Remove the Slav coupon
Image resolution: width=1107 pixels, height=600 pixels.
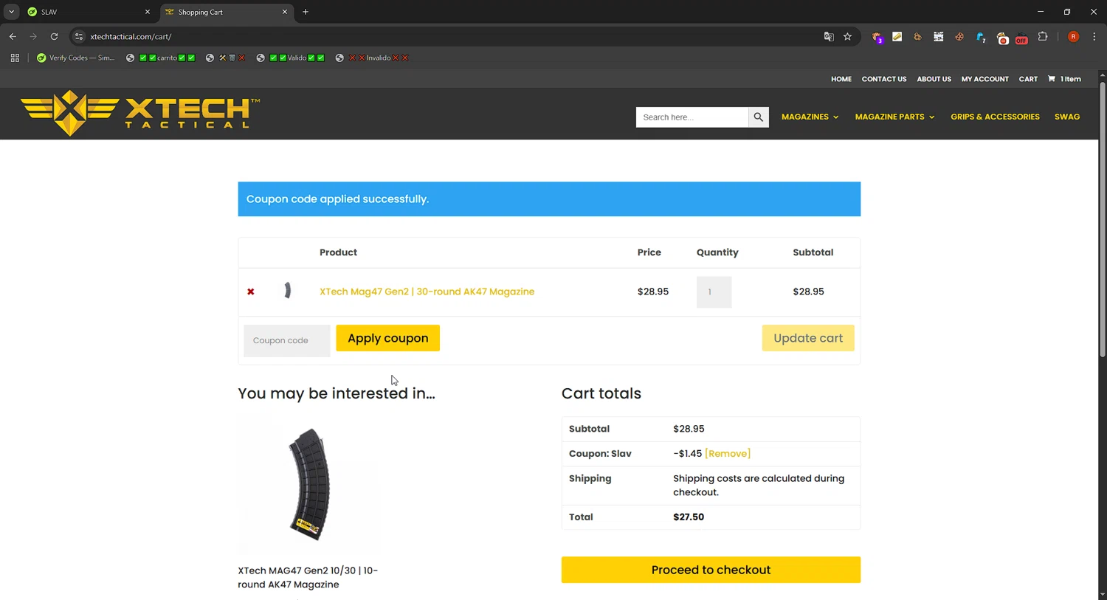click(728, 453)
